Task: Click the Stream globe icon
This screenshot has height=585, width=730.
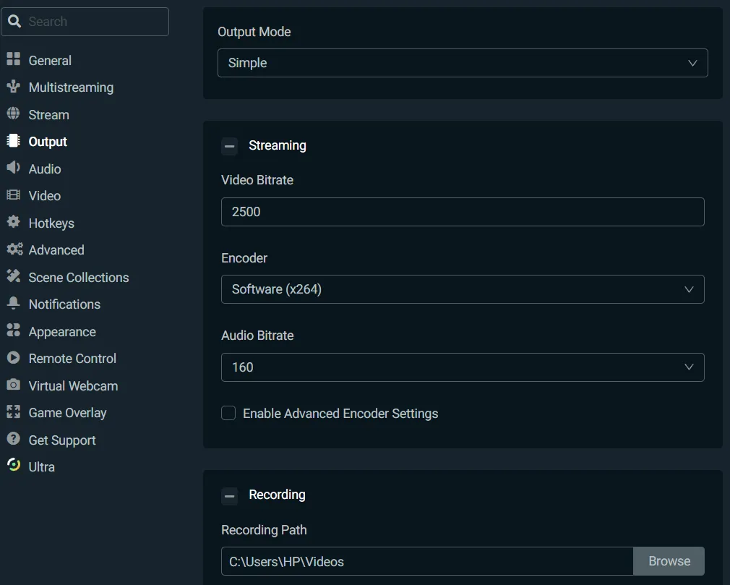Action: click(x=13, y=114)
